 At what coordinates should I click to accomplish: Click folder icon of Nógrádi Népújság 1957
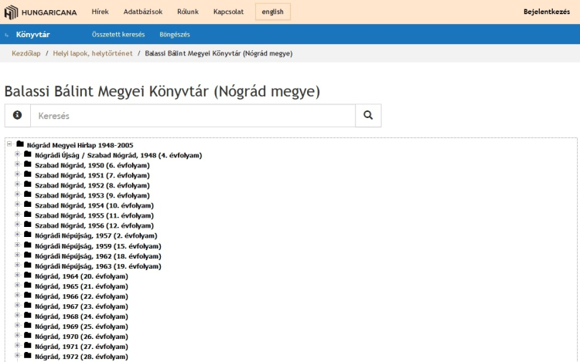pyautogui.click(x=28, y=235)
